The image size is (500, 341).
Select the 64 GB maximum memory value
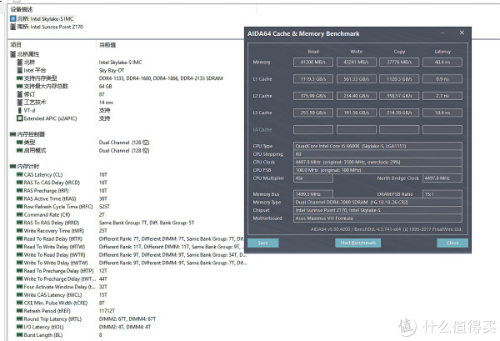(x=106, y=87)
